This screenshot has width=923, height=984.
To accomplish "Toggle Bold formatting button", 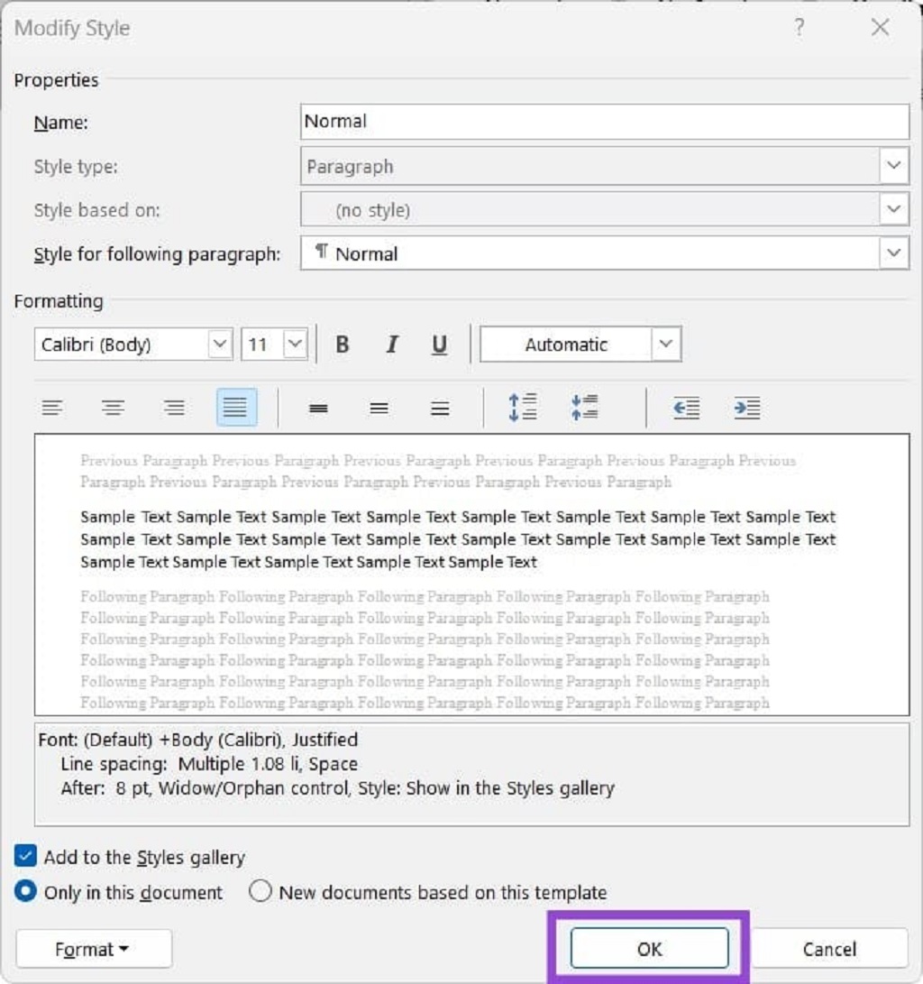I will 343,345.
